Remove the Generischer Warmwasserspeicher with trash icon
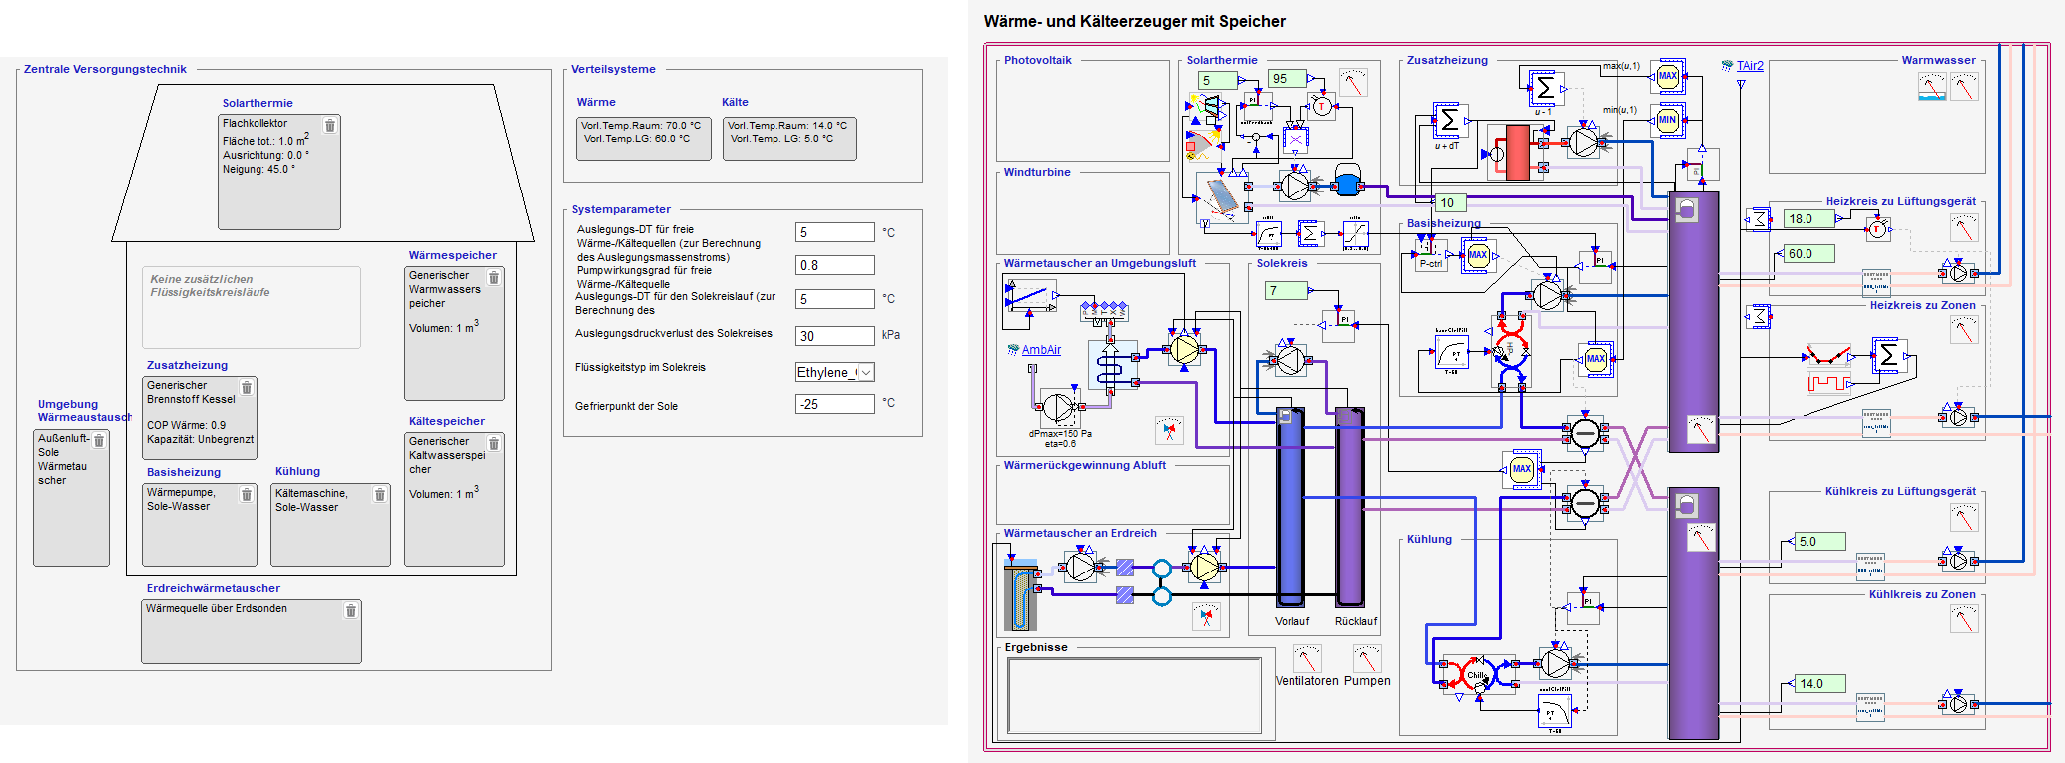Image resolution: width=2065 pixels, height=763 pixels. point(494,278)
